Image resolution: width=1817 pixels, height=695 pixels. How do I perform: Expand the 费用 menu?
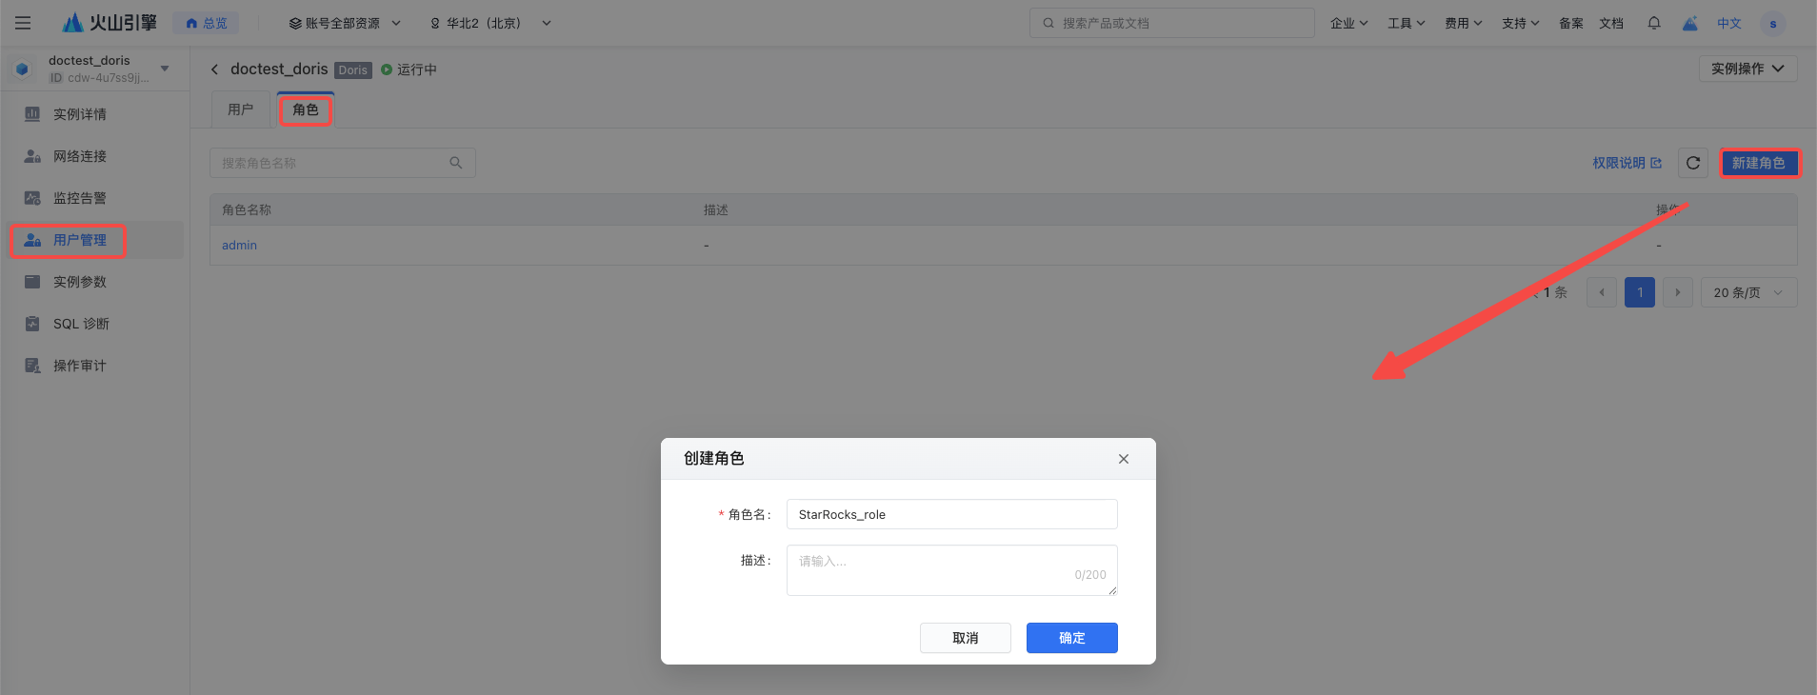coord(1463,23)
